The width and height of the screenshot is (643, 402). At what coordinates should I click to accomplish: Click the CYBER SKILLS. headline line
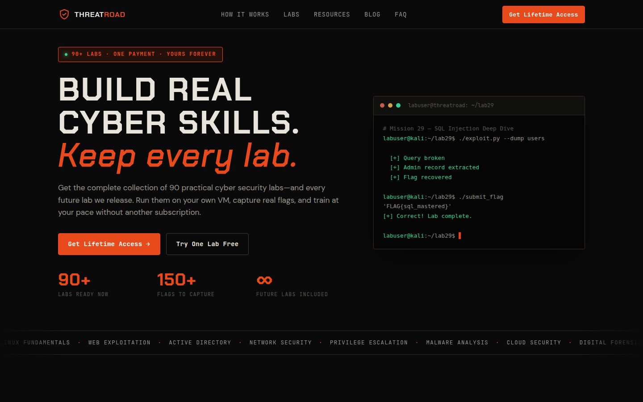[179, 122]
